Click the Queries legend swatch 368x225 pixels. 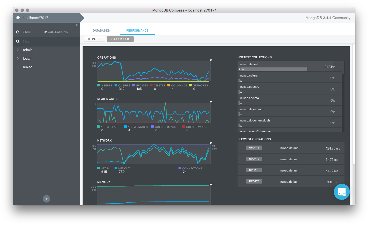pyautogui.click(x=116, y=85)
